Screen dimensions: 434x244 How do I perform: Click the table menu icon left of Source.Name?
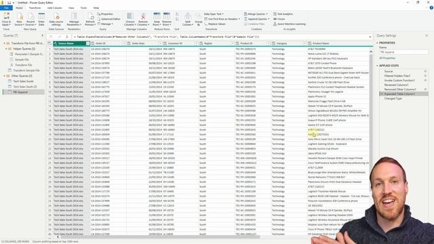pos(50,43)
